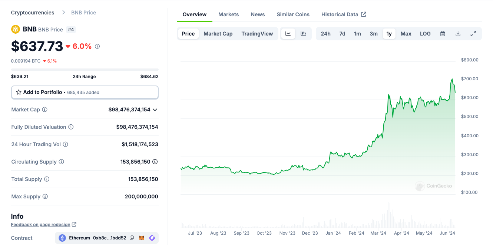Set chart range to 7d
The height and width of the screenshot is (245, 493).
pos(342,34)
